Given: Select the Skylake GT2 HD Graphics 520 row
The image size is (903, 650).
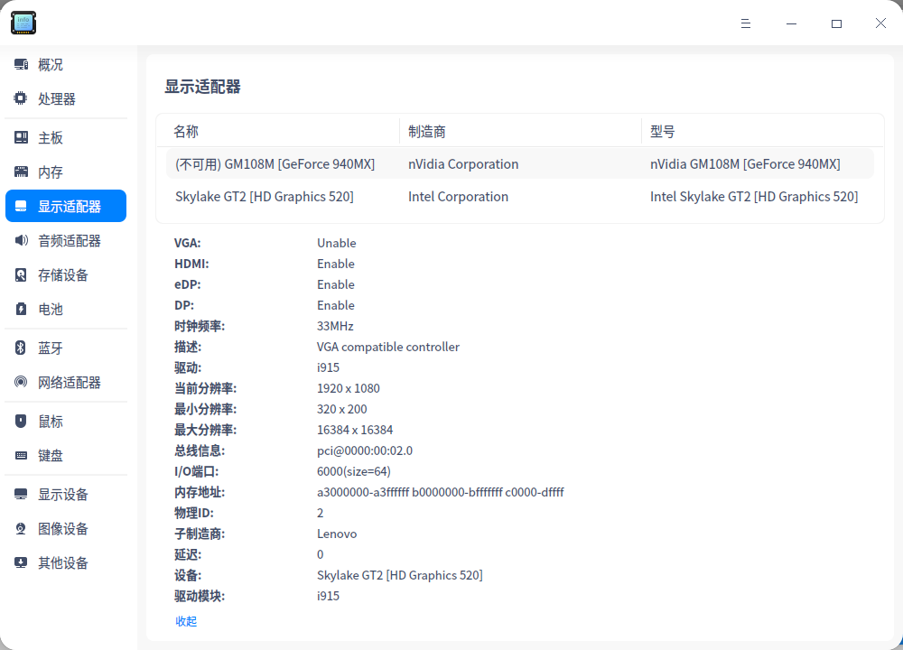Looking at the screenshot, I should [x=520, y=196].
